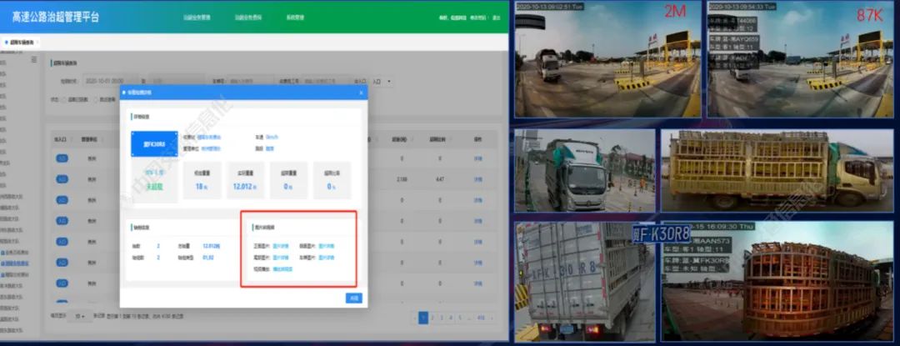Screen dimensions: 900x346
Task: Open the third top navigation menu item
Action: click(x=297, y=17)
